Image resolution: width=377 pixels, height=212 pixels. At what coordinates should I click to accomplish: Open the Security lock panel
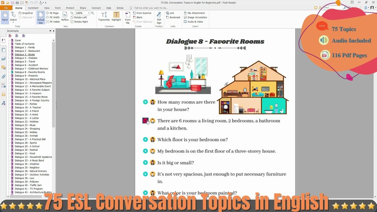(4, 94)
